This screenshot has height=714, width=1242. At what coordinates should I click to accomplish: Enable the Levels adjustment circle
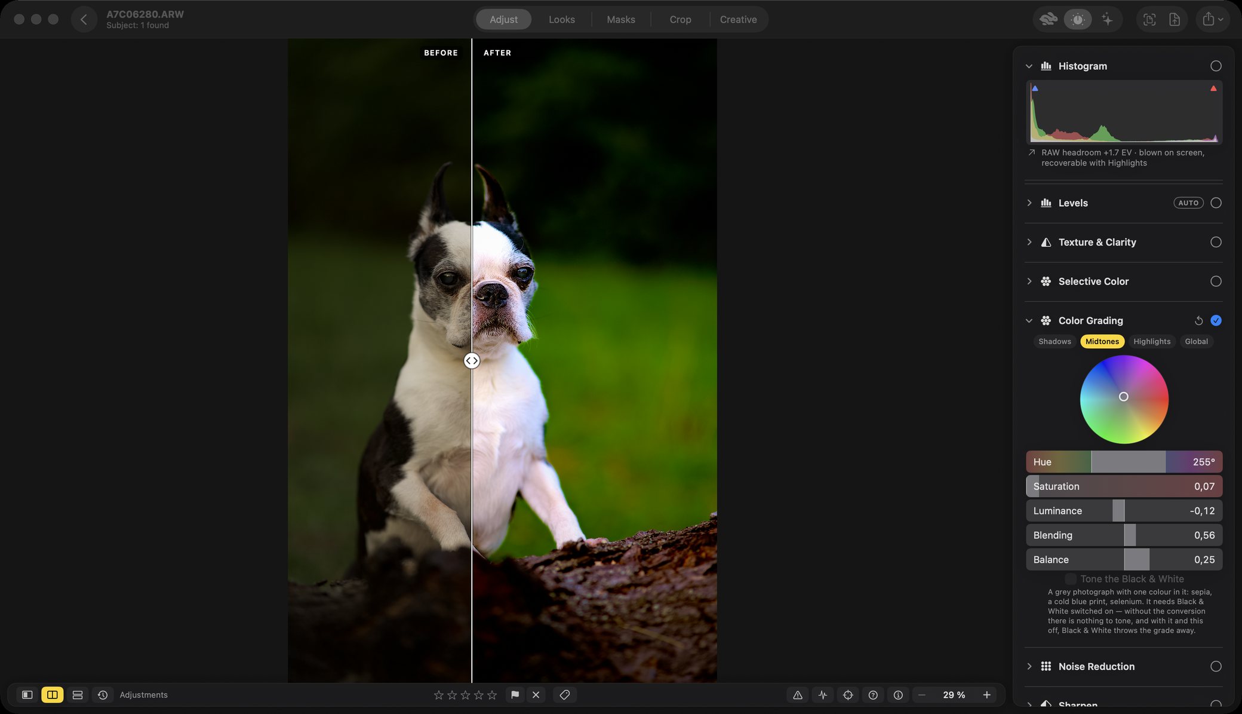(x=1216, y=203)
